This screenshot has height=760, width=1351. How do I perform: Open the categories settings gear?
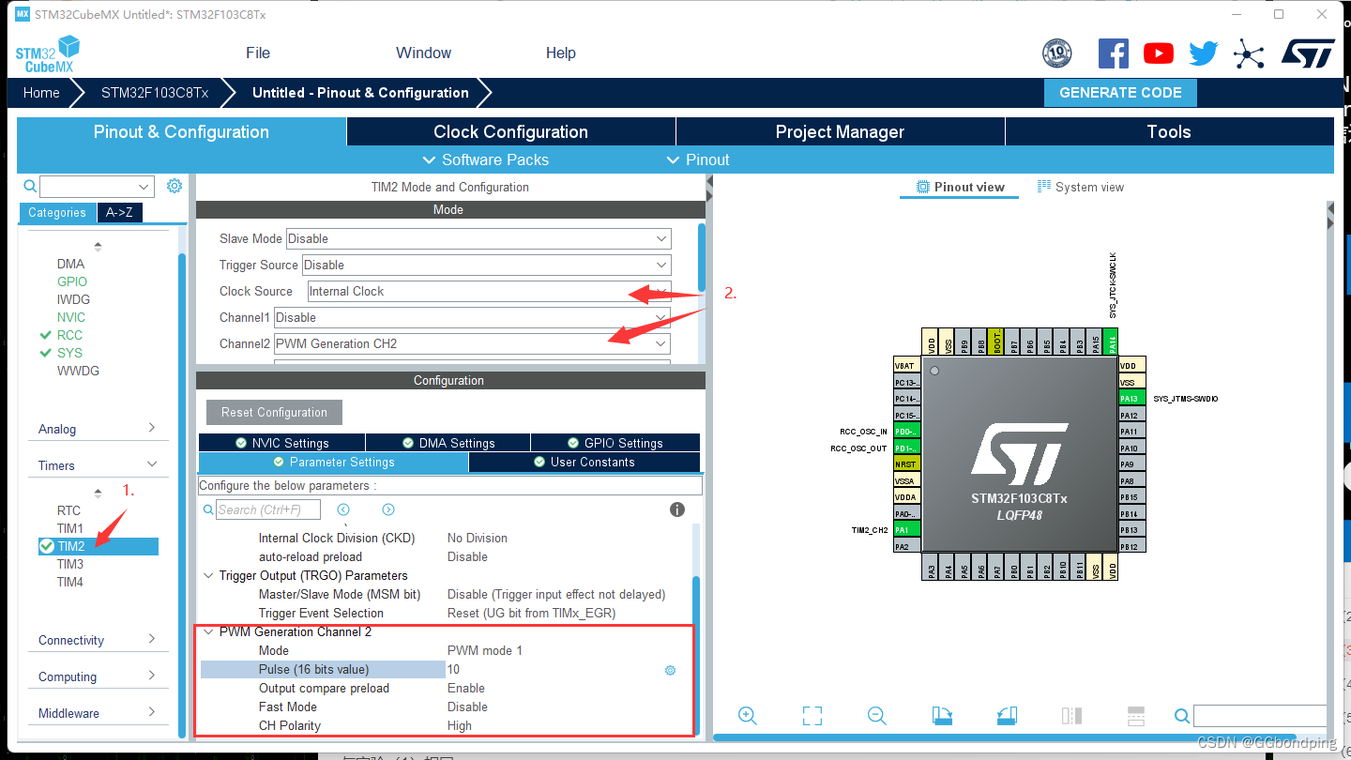[x=174, y=186]
